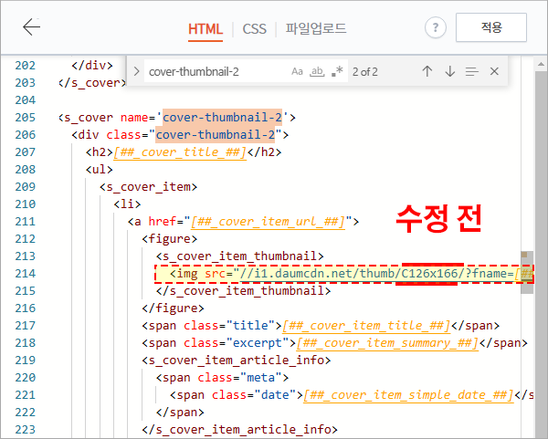Click highlighted cover-thumbnail-2 in s_cover name

pos(222,118)
